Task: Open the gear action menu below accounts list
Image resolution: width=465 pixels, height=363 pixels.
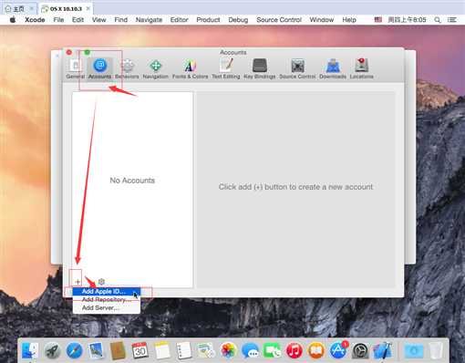Action: pyautogui.click(x=101, y=282)
